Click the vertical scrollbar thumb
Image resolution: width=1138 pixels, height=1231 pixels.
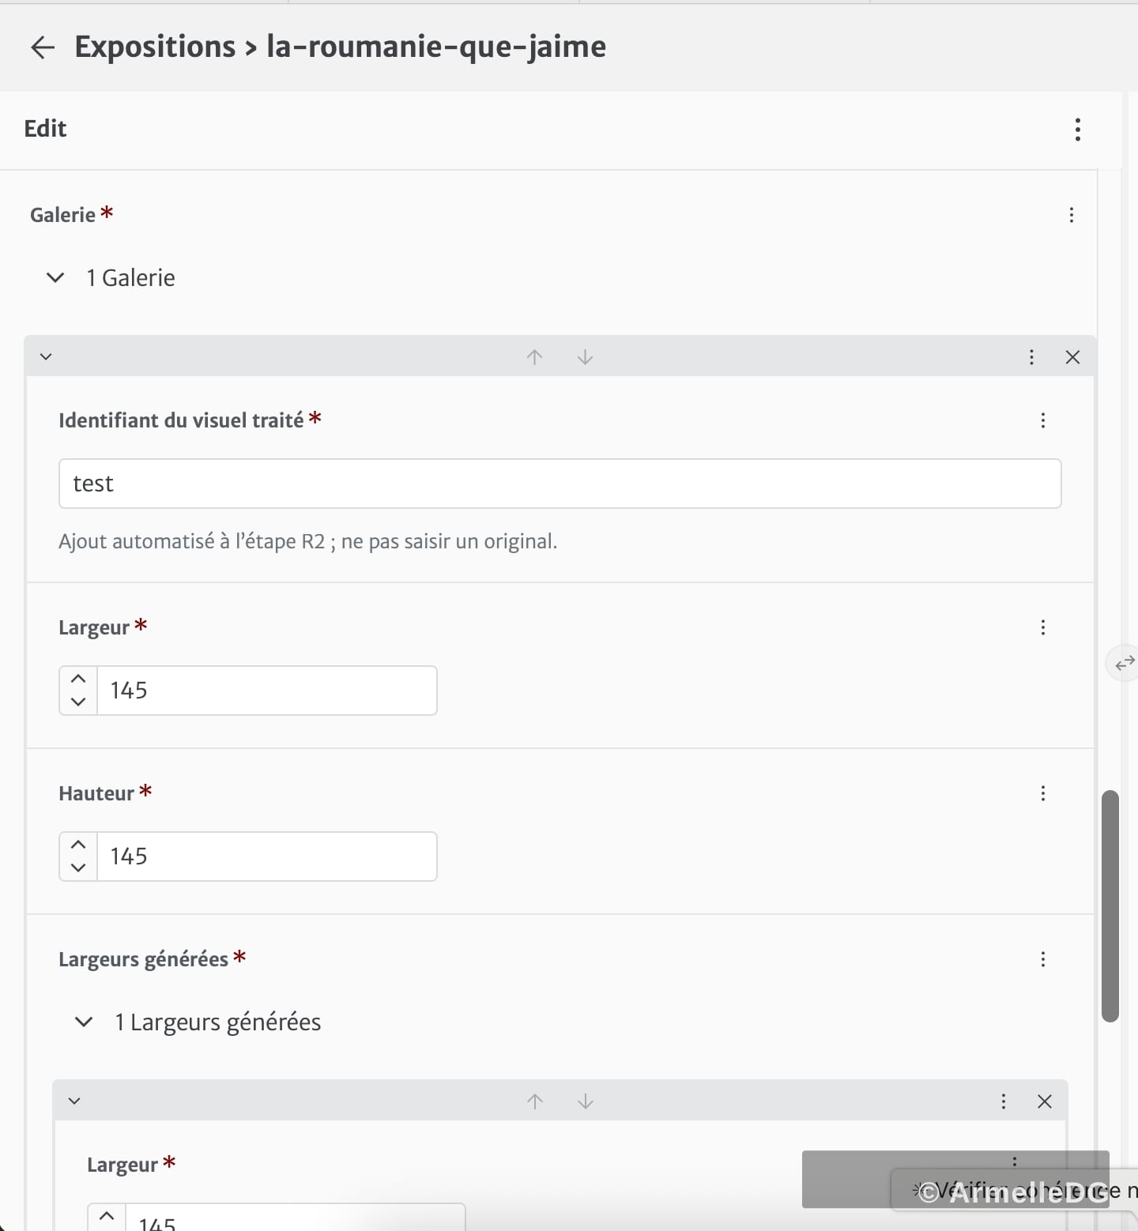[x=1110, y=905]
